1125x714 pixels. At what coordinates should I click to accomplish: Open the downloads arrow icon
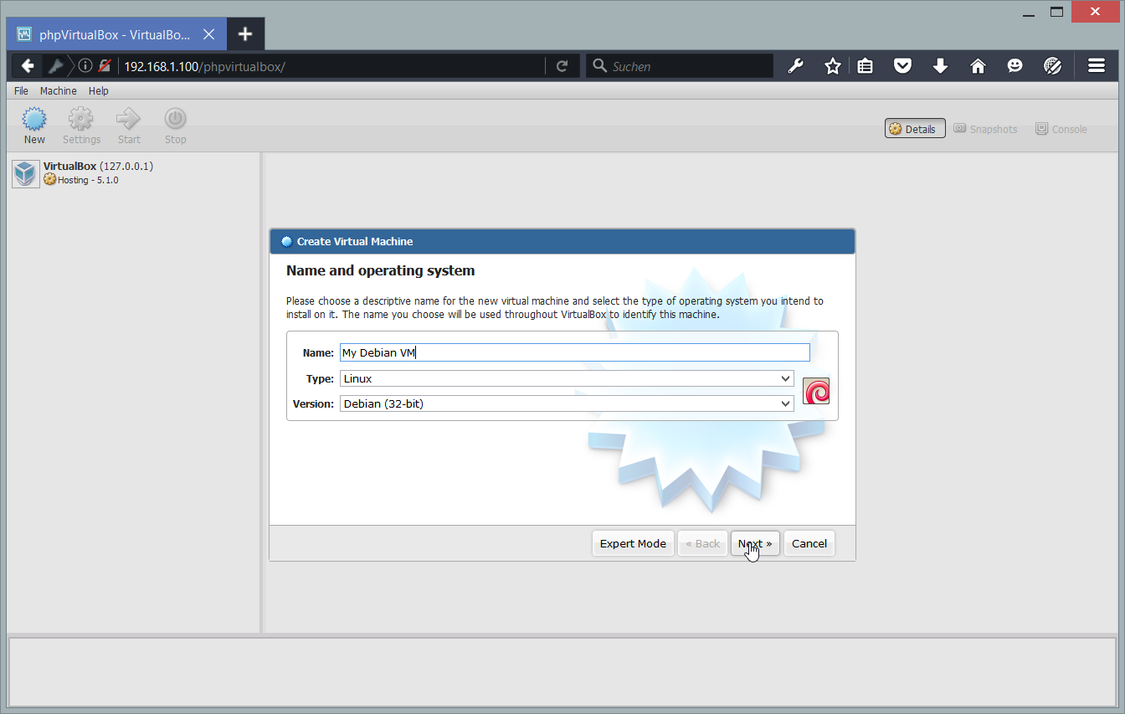pyautogui.click(x=940, y=66)
